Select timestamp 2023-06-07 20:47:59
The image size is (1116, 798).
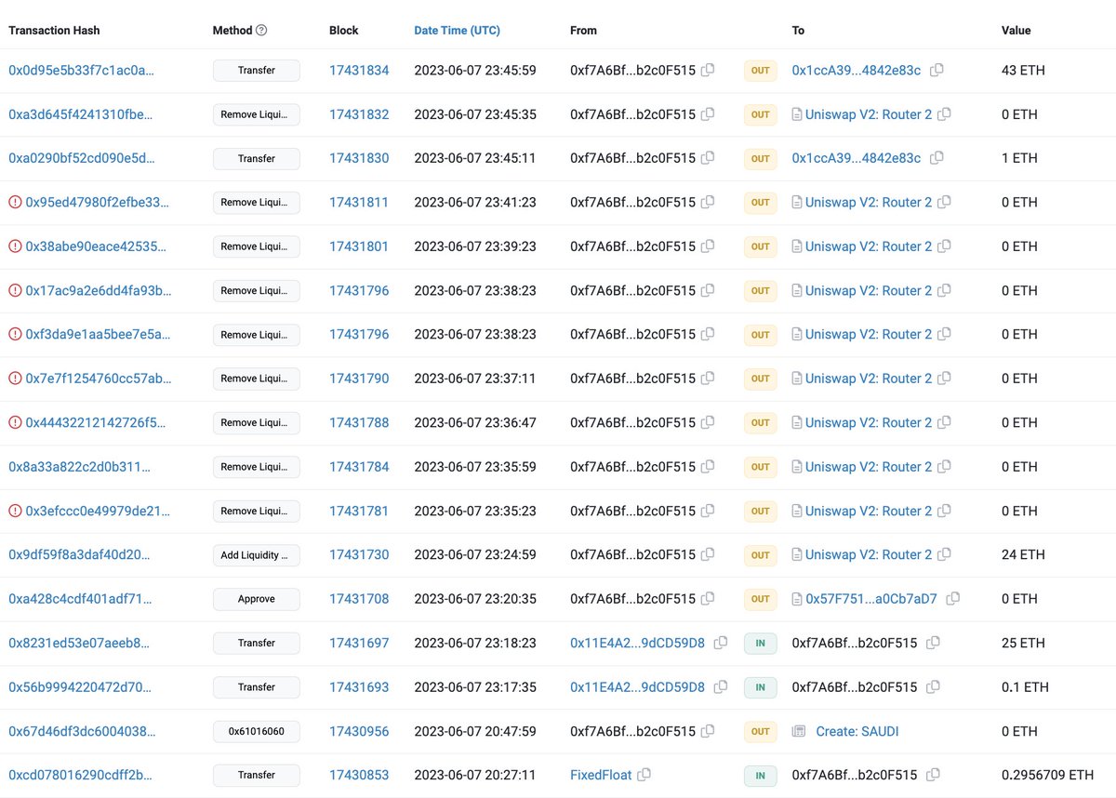[475, 731]
